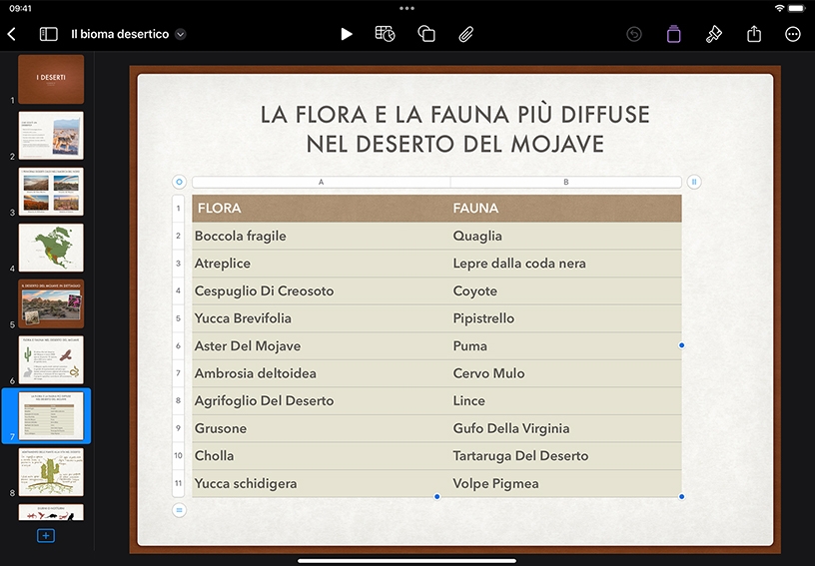The image size is (815, 566).
Task: Tap the add columns handle beside column B
Action: click(694, 182)
